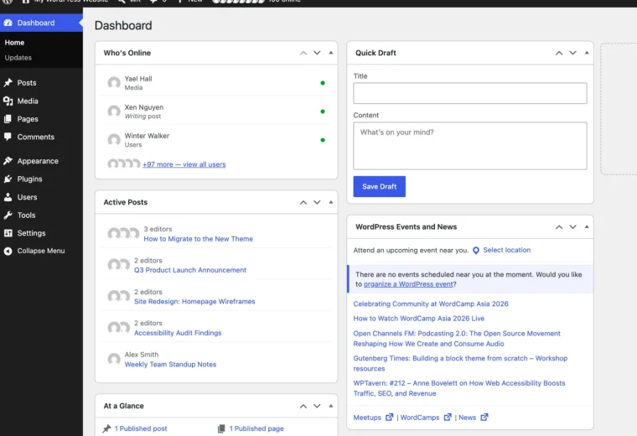Click the Pages icon in sidebar

[8, 119]
